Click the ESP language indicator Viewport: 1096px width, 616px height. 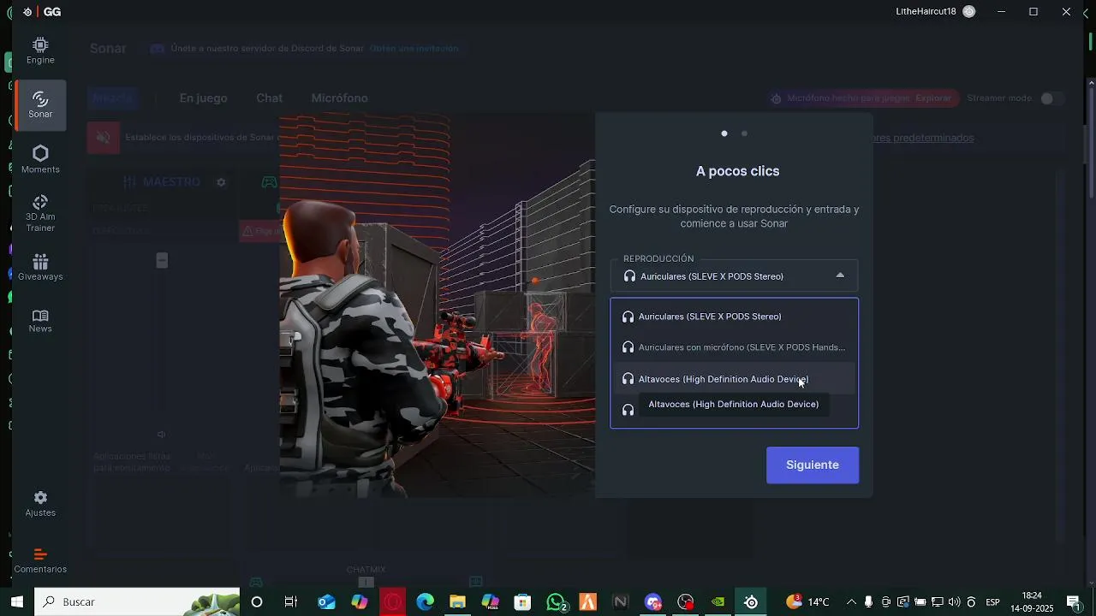tap(992, 602)
